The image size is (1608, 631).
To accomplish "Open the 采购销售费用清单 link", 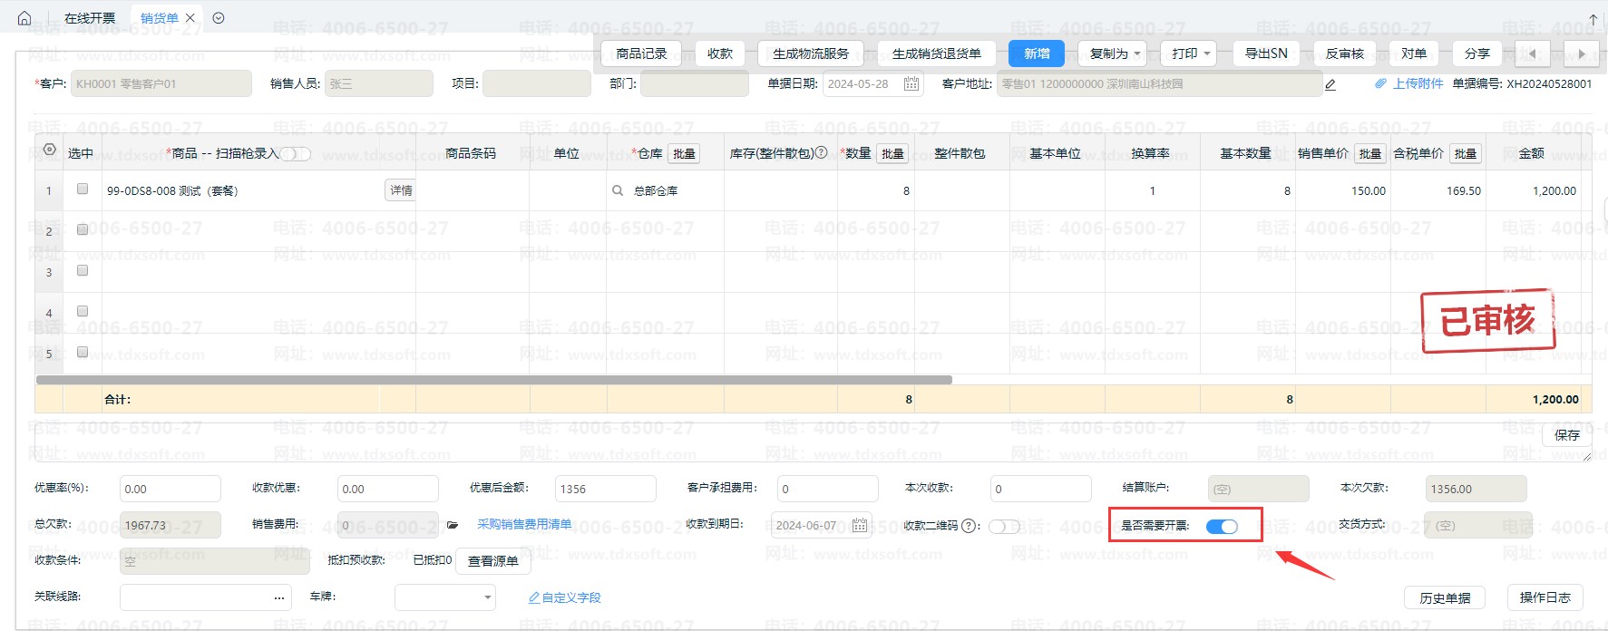I will 524,524.
